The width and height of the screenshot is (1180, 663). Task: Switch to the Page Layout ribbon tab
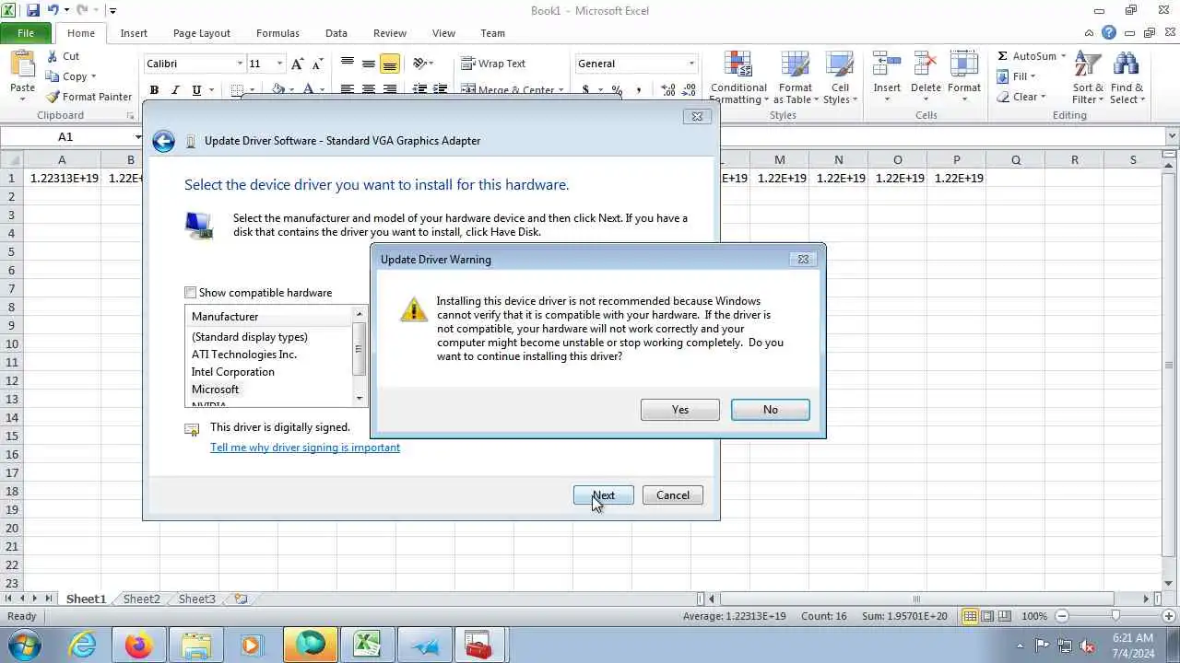[202, 33]
